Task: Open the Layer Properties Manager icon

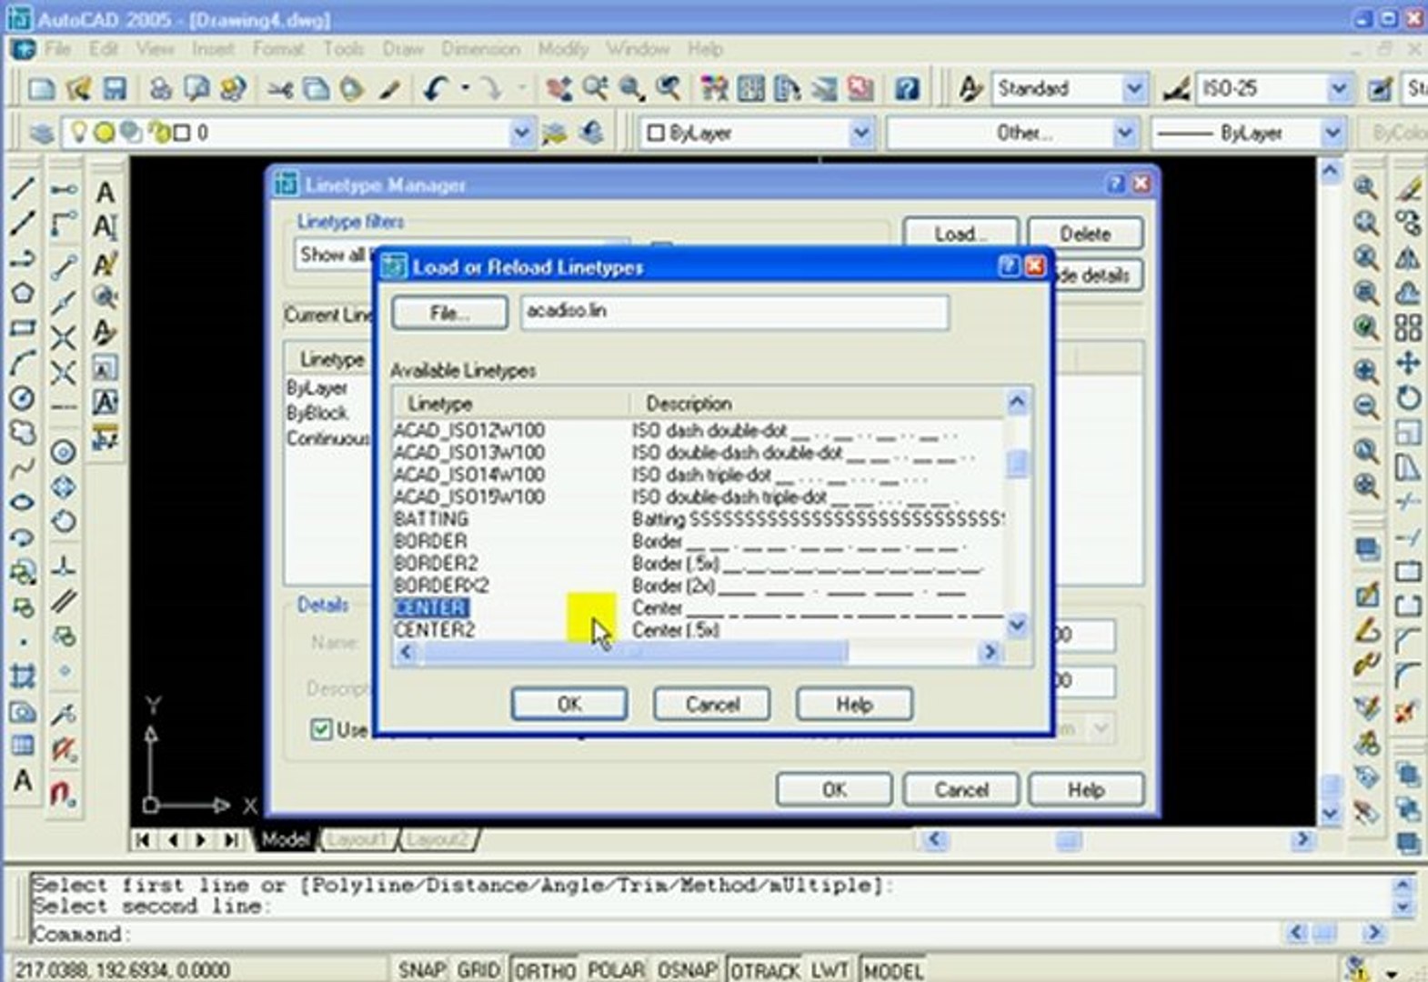Action: (x=42, y=133)
